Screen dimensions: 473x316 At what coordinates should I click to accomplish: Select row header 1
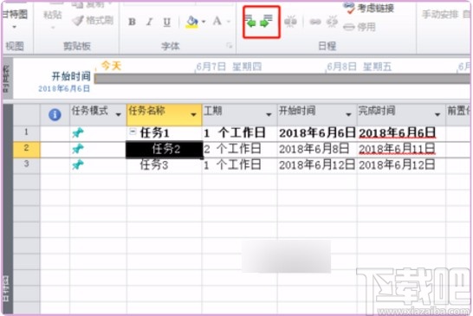point(27,132)
